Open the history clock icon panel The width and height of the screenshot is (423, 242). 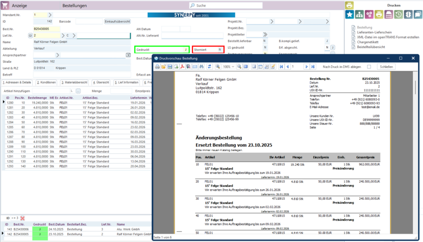[398, 15]
